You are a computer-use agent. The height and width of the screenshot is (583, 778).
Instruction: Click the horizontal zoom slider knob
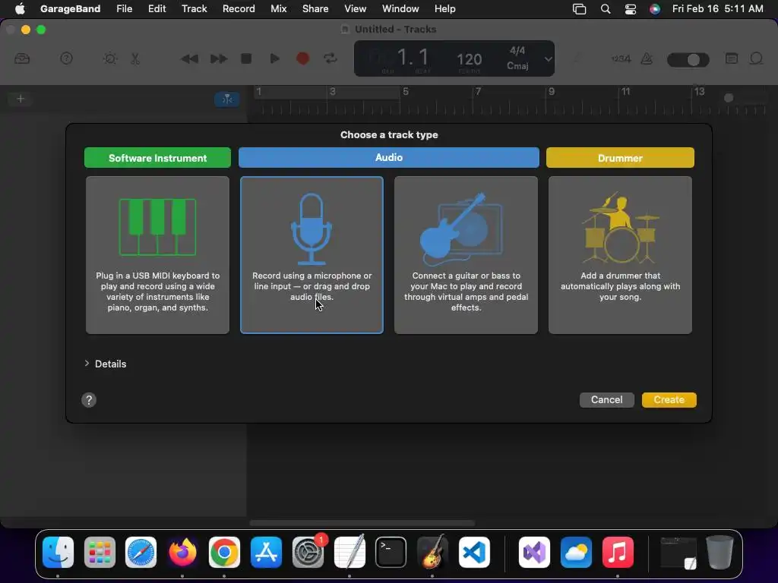click(x=729, y=98)
